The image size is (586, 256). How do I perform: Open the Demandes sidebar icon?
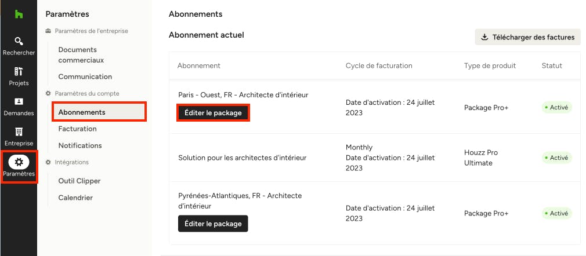pos(19,101)
